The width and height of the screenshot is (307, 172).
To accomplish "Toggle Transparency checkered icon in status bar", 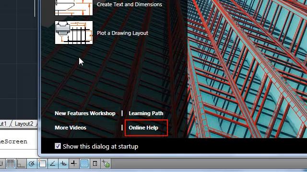I will (84, 163).
